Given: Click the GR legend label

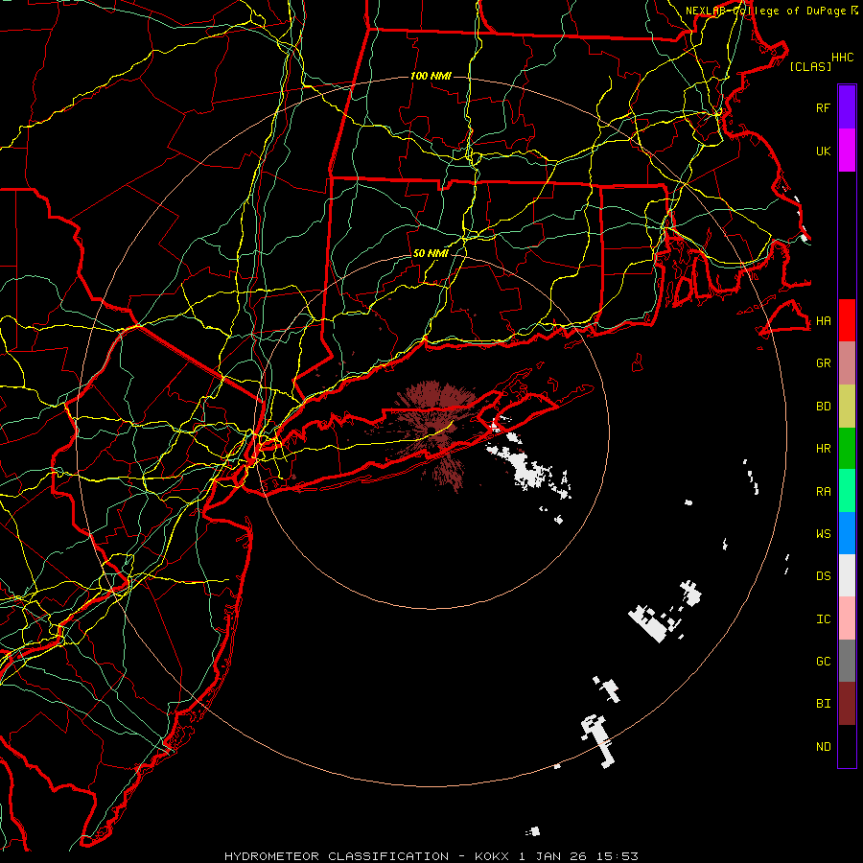Looking at the screenshot, I should click(823, 363).
